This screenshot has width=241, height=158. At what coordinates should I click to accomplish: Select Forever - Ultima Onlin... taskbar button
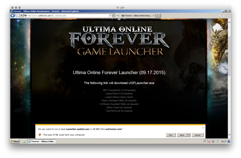(x=41, y=141)
